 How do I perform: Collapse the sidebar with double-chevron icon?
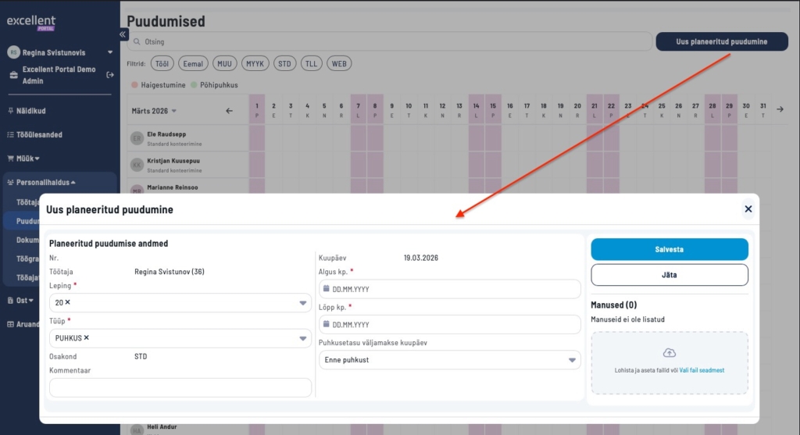click(123, 34)
